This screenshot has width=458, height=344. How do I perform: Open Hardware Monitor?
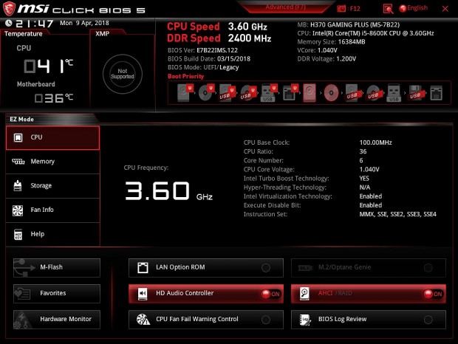pyautogui.click(x=57, y=320)
